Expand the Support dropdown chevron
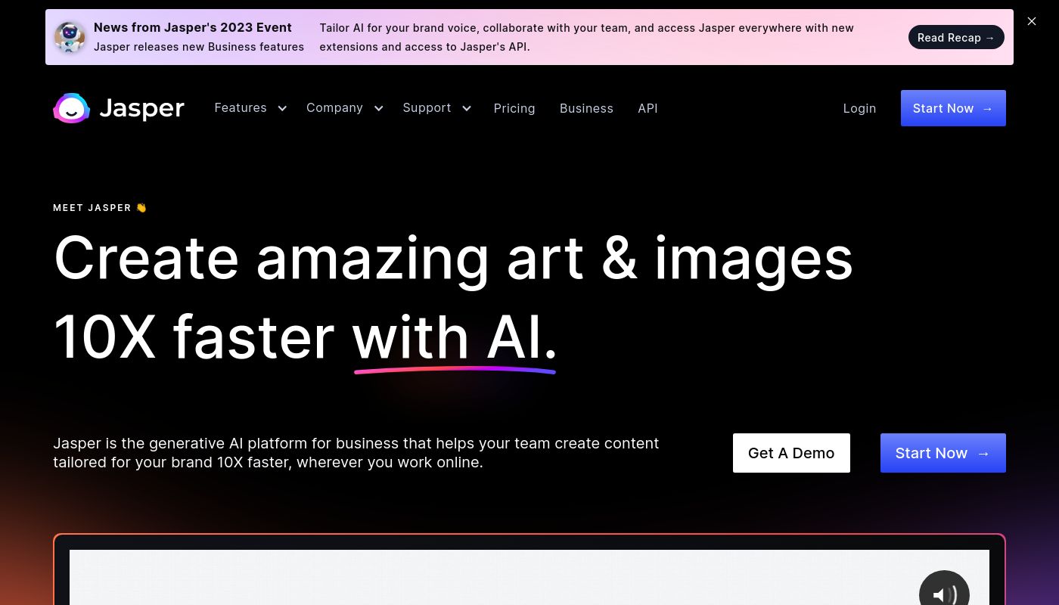This screenshot has width=1059, height=605. [467, 109]
